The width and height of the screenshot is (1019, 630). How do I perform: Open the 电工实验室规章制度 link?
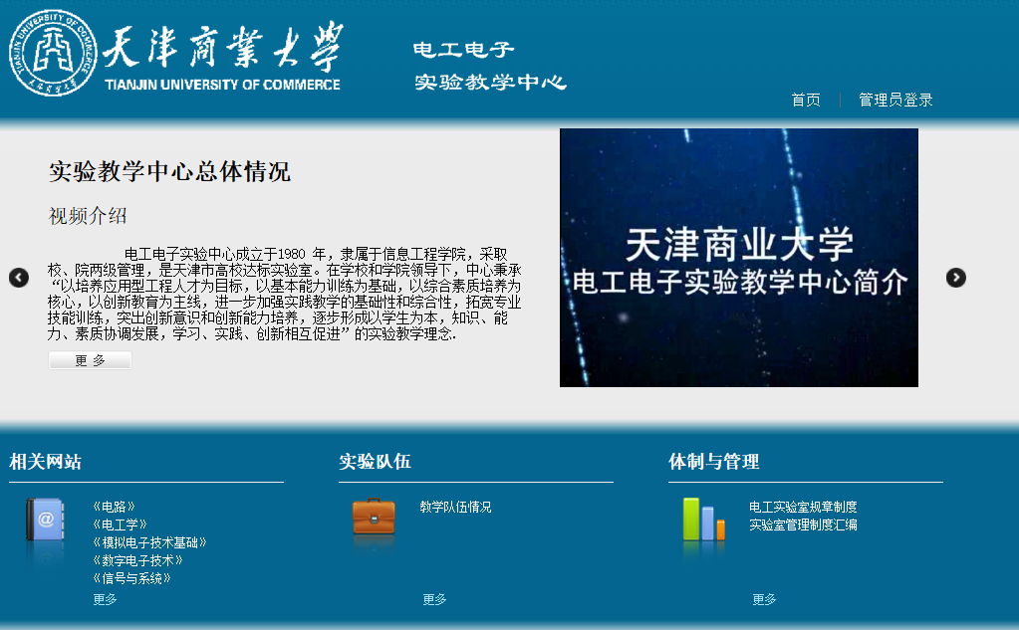pyautogui.click(x=803, y=507)
